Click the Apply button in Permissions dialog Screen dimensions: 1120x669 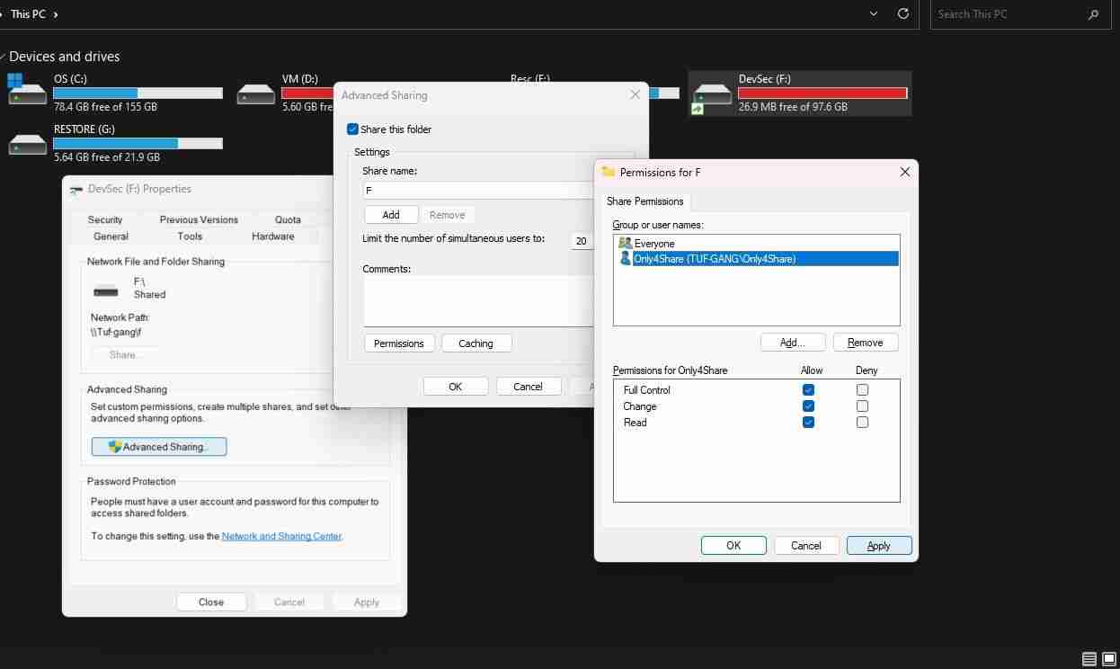(878, 546)
